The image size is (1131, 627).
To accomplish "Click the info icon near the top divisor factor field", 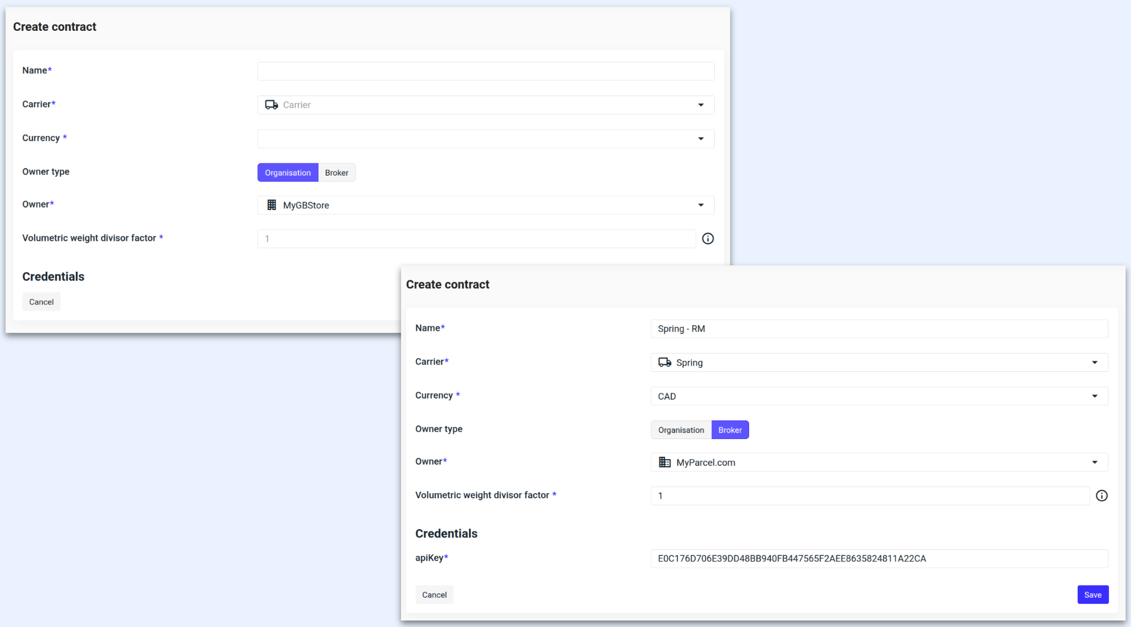I will [708, 238].
